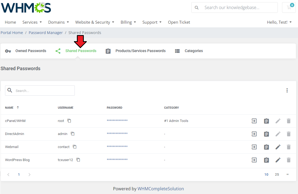Show unlimited entries per page
The image size is (298, 194).
[288, 174]
